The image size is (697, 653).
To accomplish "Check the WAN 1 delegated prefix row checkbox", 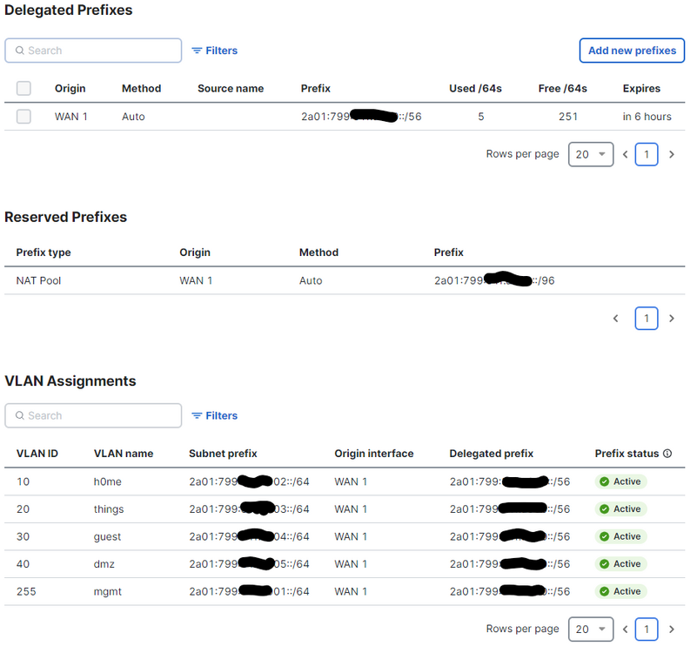I will (x=24, y=117).
